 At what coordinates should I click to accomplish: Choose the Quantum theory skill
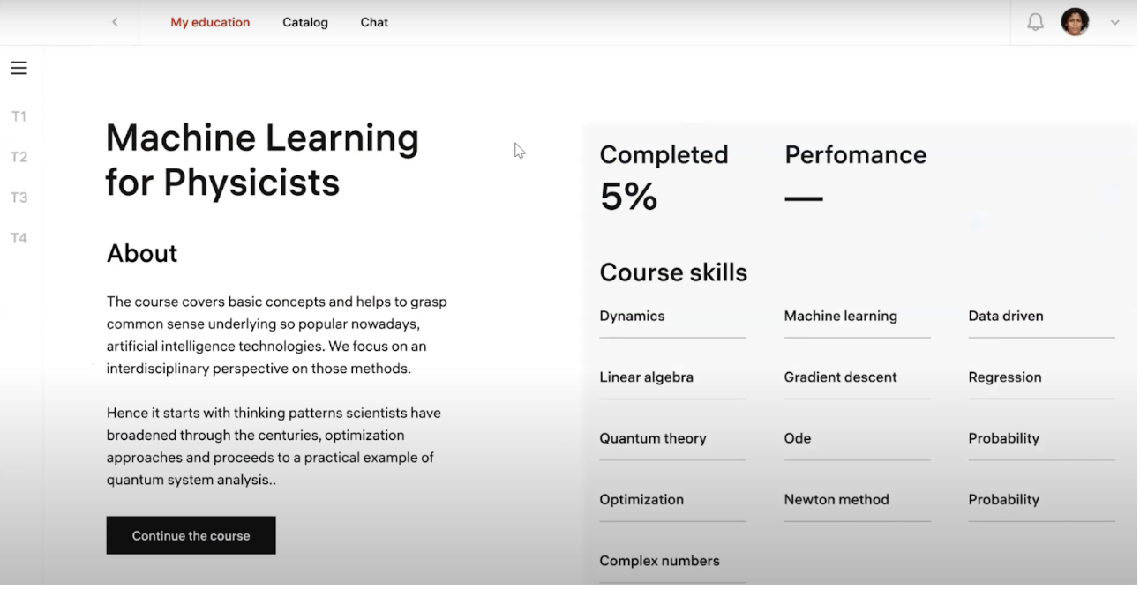[x=653, y=438]
